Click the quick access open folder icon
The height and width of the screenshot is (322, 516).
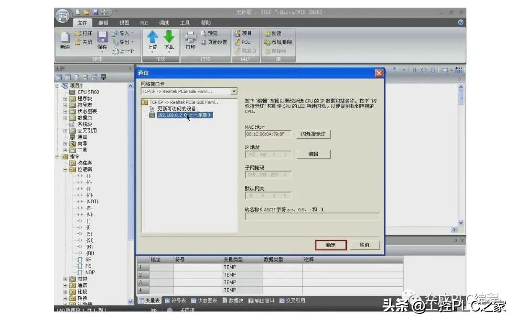click(x=86, y=12)
